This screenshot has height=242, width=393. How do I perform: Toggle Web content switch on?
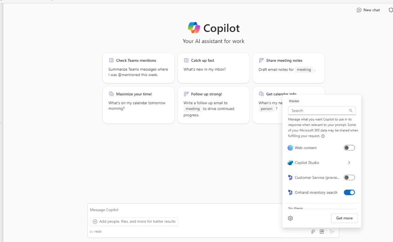[349, 148]
